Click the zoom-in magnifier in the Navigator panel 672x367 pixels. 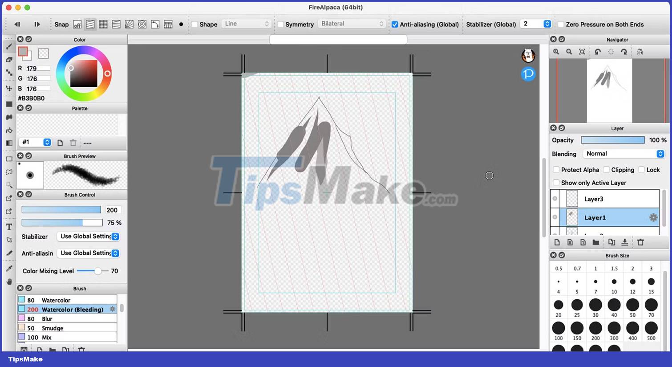point(556,51)
